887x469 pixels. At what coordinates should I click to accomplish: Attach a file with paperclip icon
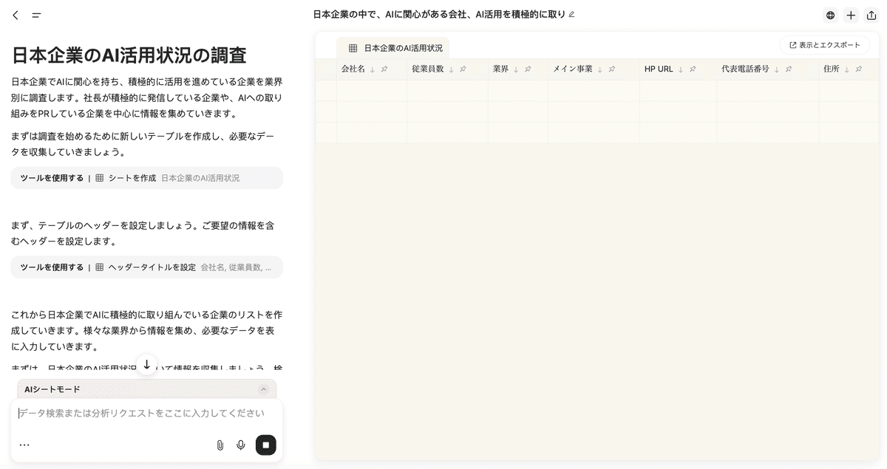(220, 445)
